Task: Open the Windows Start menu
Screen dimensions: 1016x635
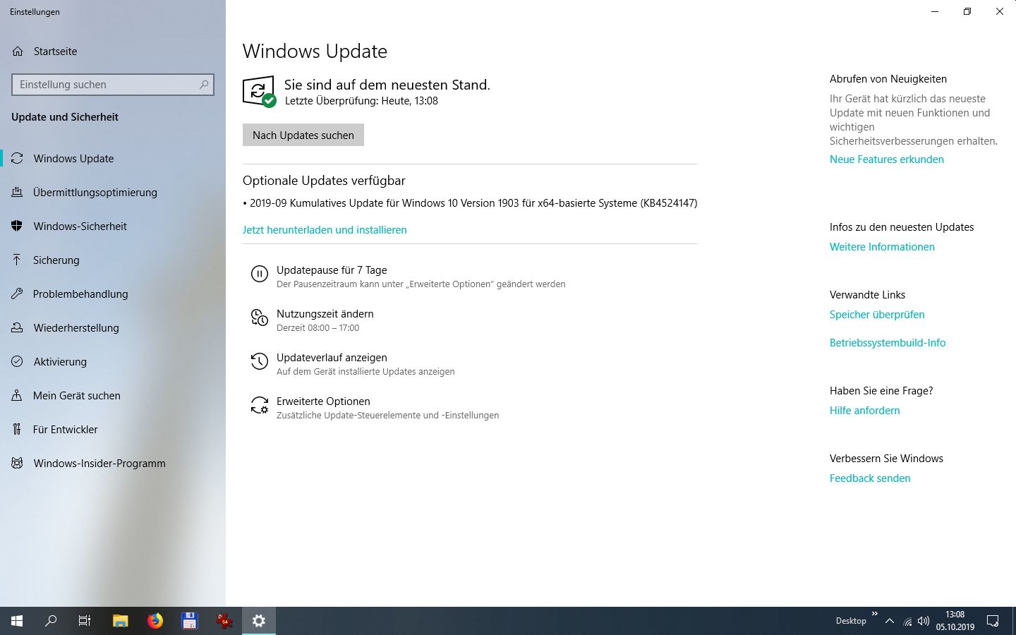Action: (17, 621)
